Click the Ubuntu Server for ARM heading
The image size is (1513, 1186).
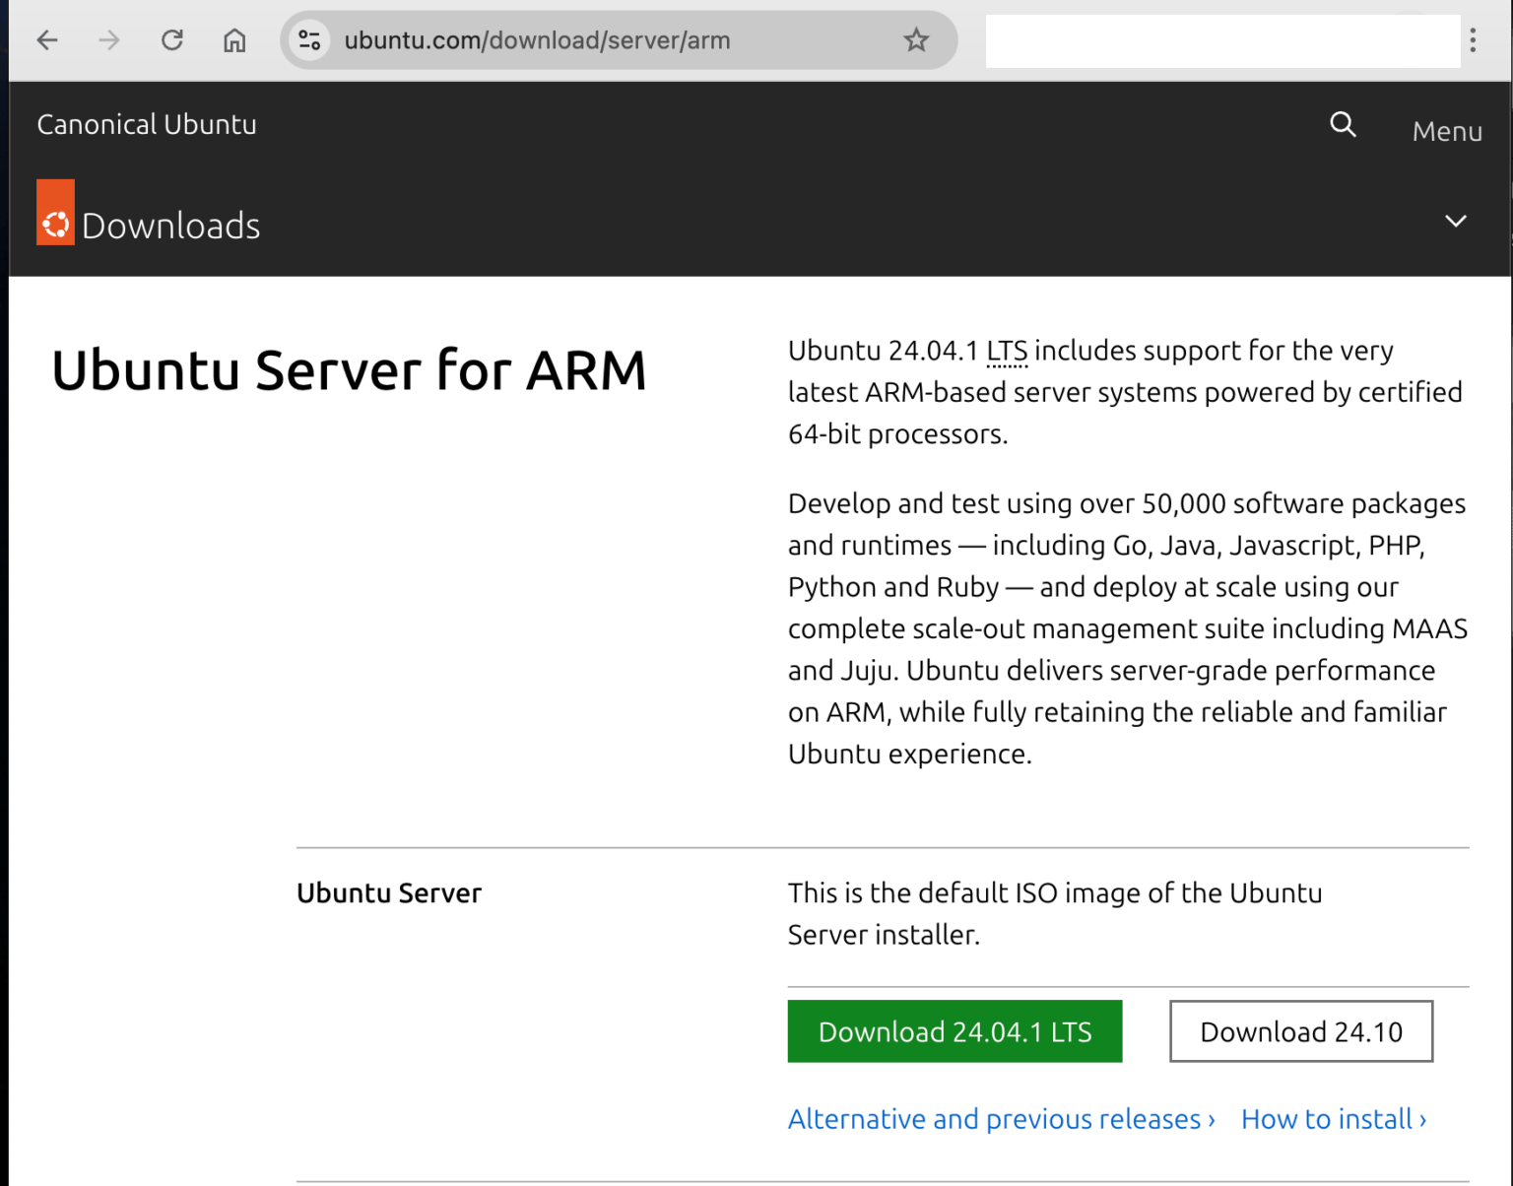click(x=349, y=370)
